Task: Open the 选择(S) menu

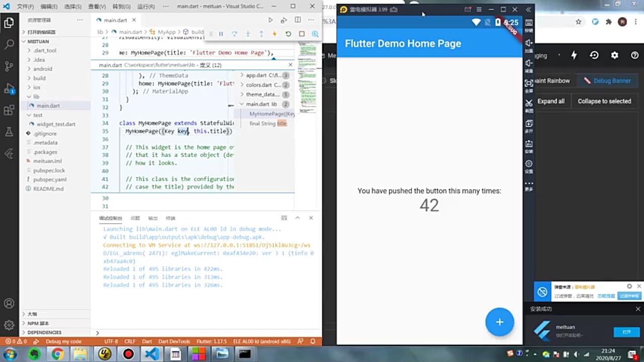Action: pos(73,7)
